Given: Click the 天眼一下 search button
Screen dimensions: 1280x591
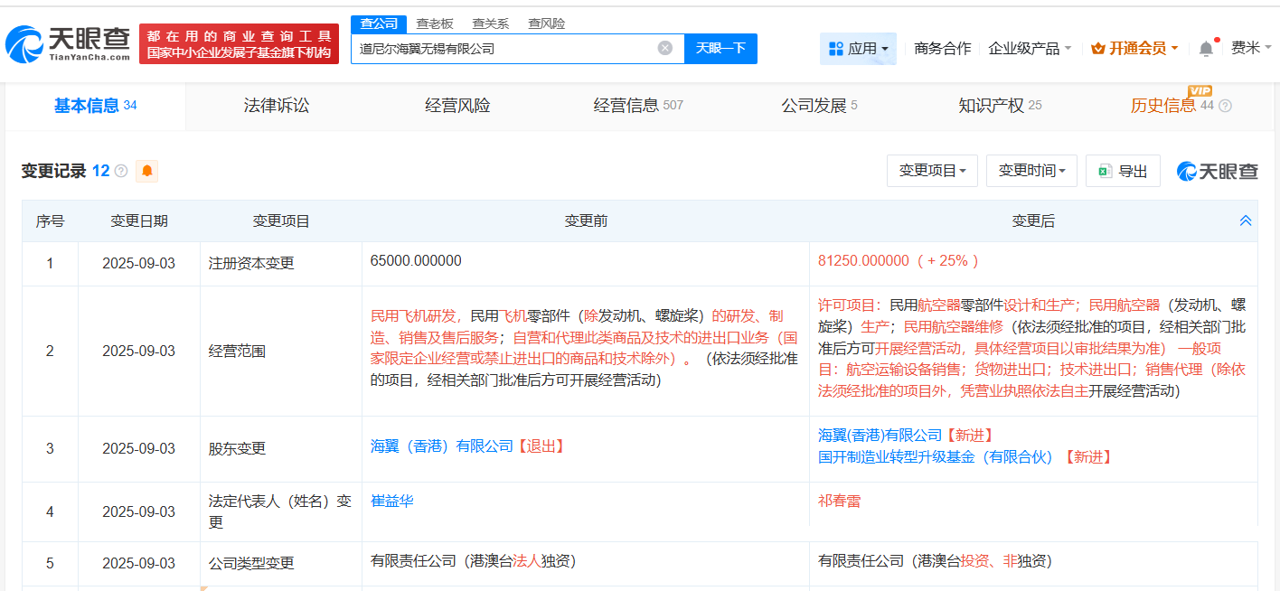Looking at the screenshot, I should (x=720, y=49).
